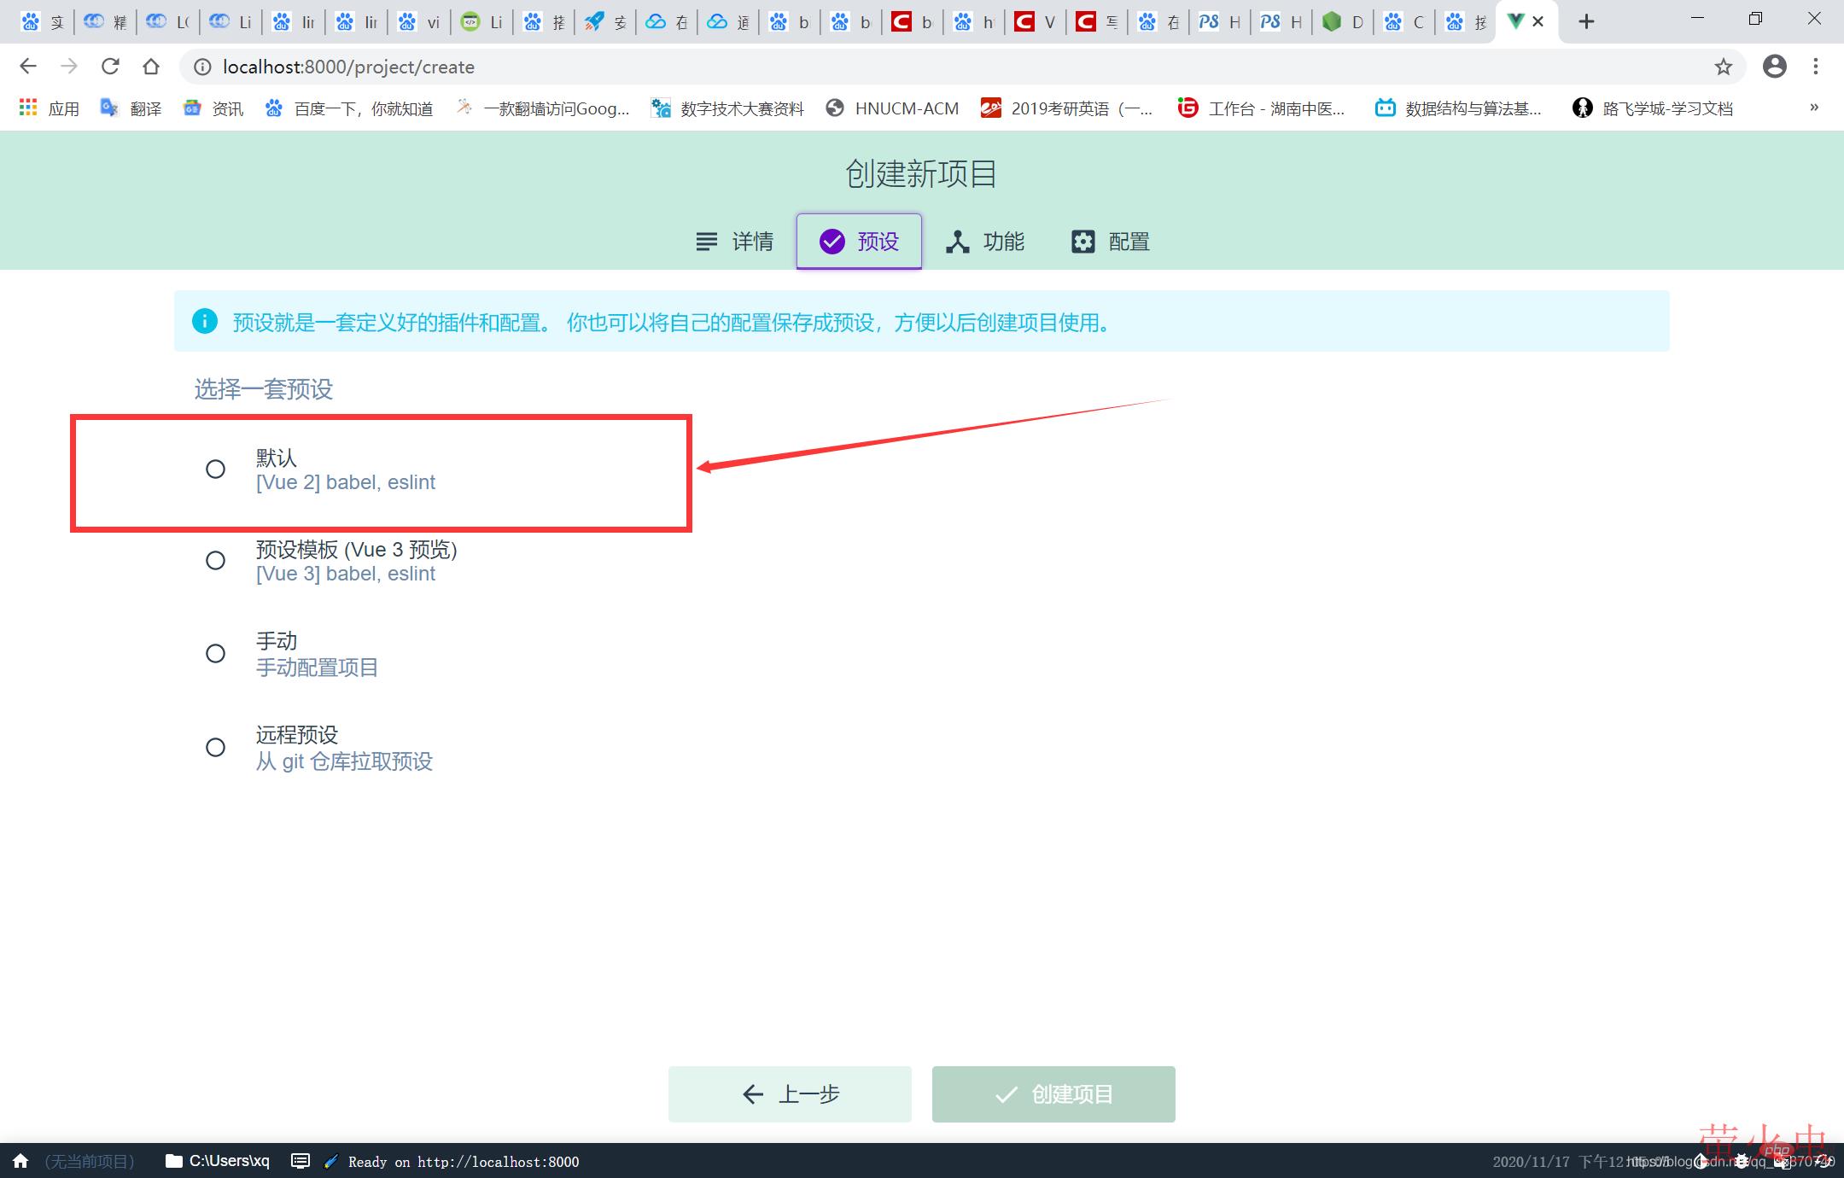The height and width of the screenshot is (1178, 1844).
Task: Open Chrome profile account icon
Action: pos(1775,67)
